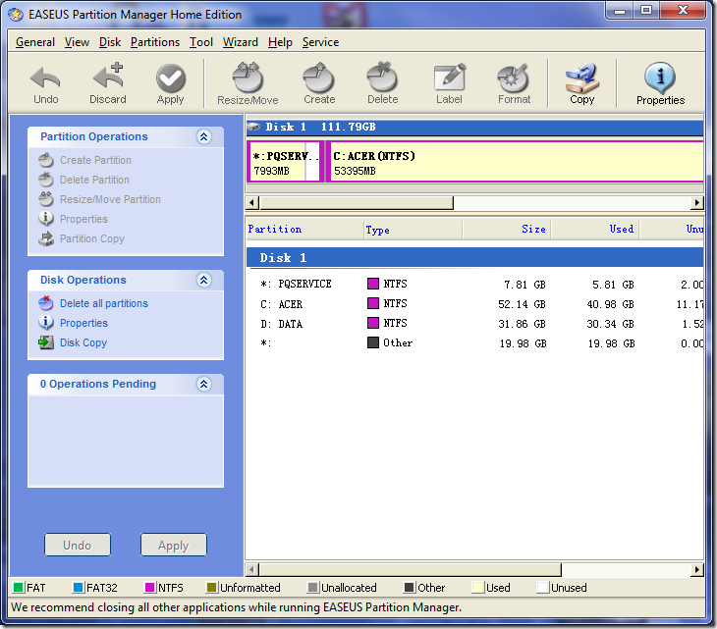717x629 pixels.
Task: Click the disk map scroll right arrow
Action: click(x=697, y=202)
